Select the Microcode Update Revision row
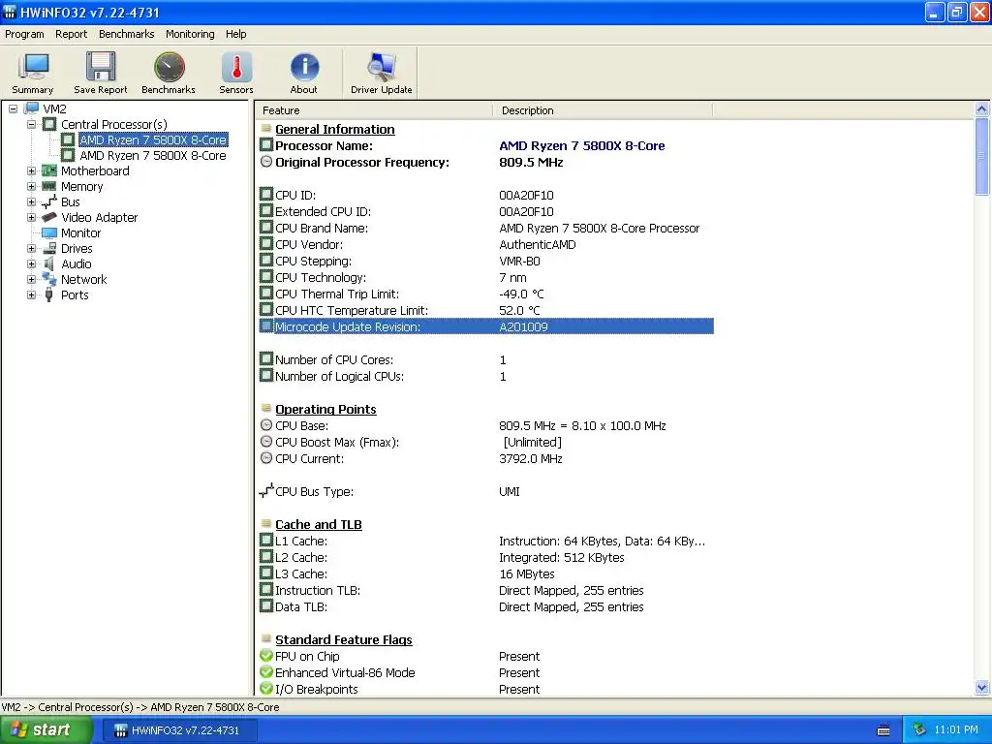Image resolution: width=992 pixels, height=744 pixels. pos(486,326)
